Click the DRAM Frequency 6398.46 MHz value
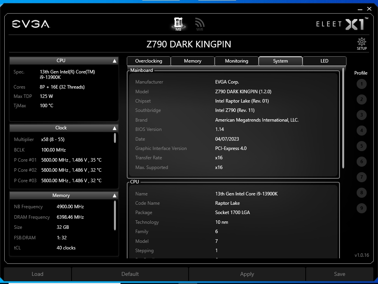The width and height of the screenshot is (378, 284). [70, 217]
